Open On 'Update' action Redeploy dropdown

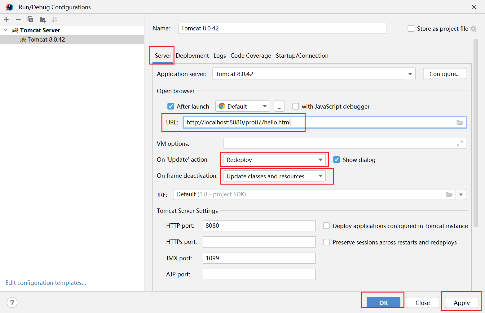click(x=274, y=160)
